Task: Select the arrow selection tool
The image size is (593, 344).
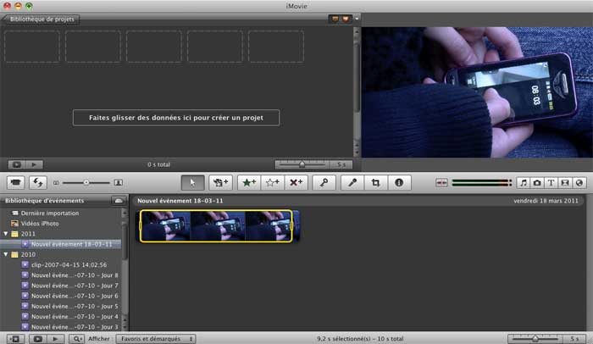Action: click(192, 182)
